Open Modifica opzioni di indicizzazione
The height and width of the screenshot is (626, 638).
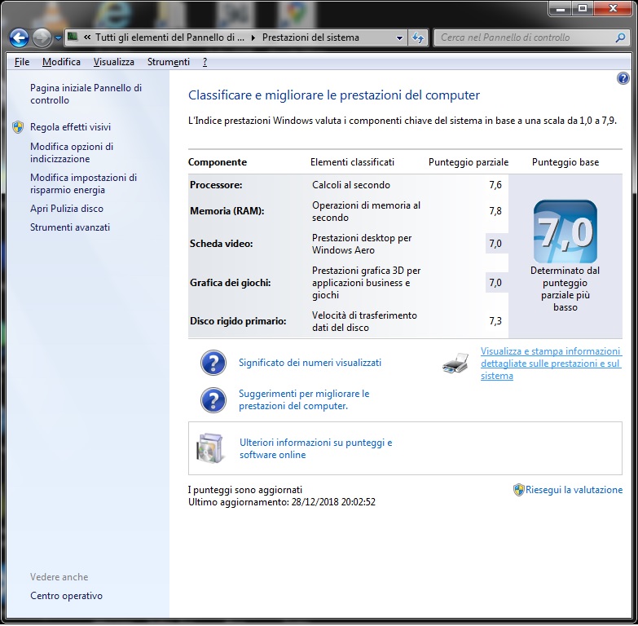[72, 152]
